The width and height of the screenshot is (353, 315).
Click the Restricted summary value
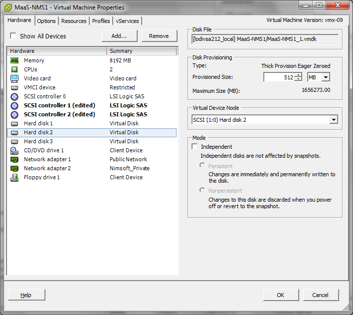click(122, 87)
